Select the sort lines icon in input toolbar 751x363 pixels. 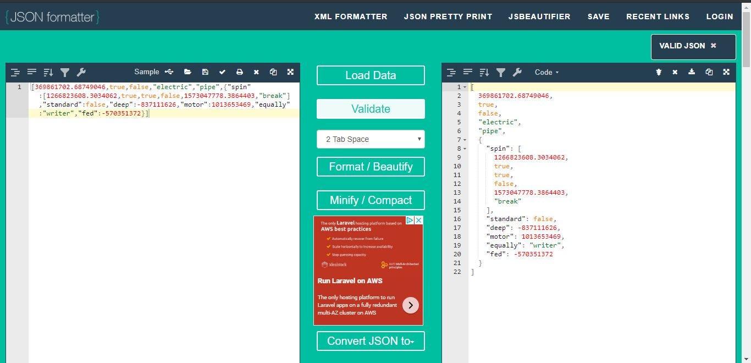[48, 72]
